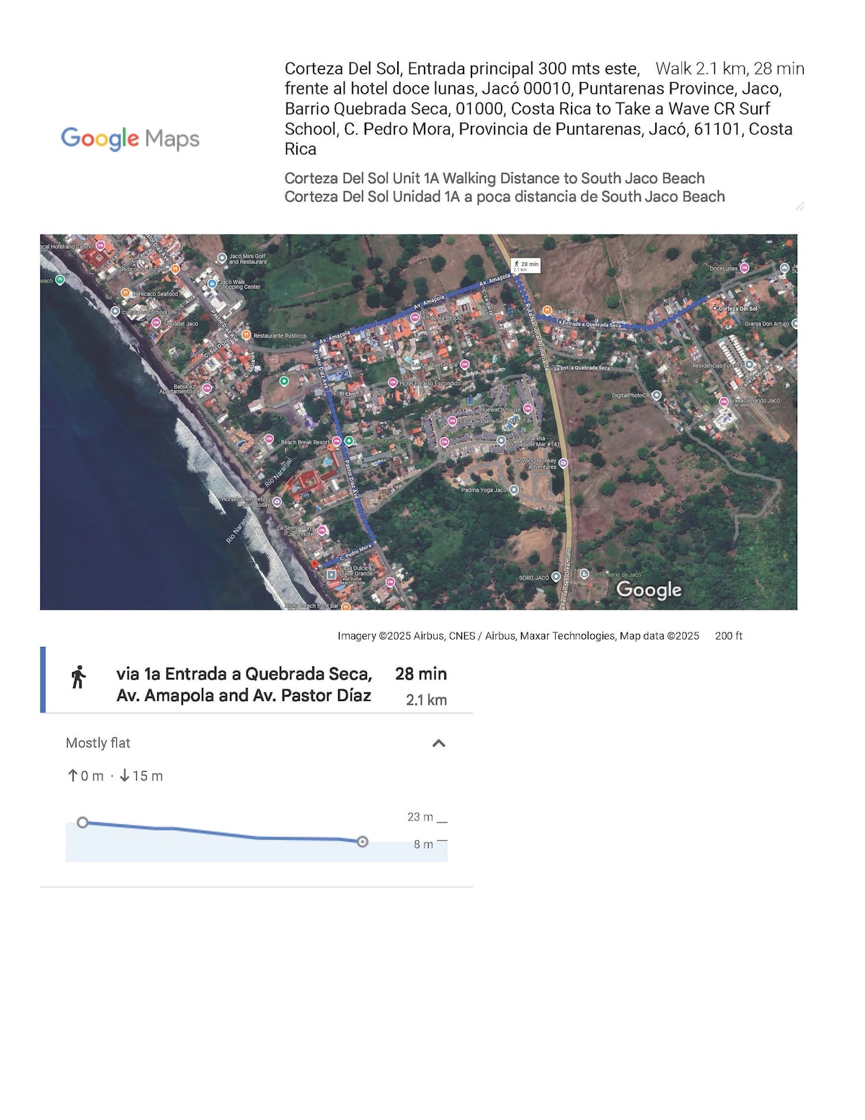Open the Bluewat3r house lodging pin
Screen dimensions: 865x1120
tap(528, 409)
